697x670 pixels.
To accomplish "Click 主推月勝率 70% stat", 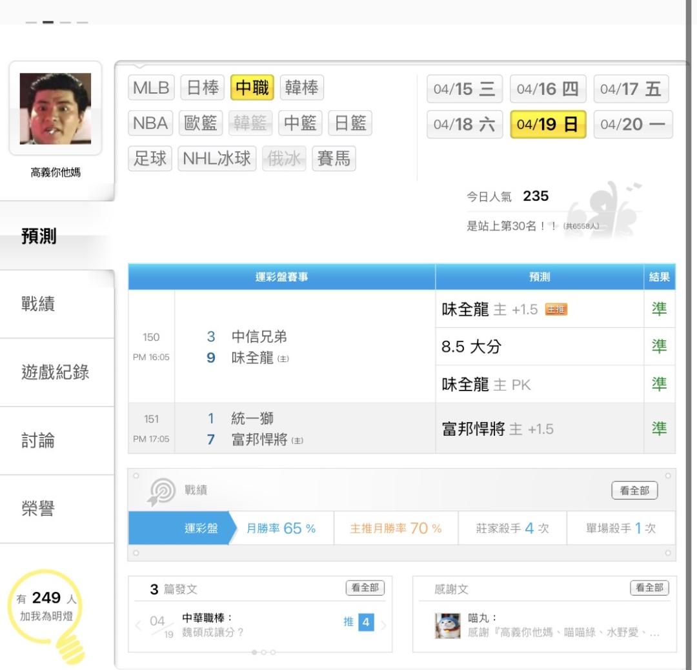I will pos(396,528).
